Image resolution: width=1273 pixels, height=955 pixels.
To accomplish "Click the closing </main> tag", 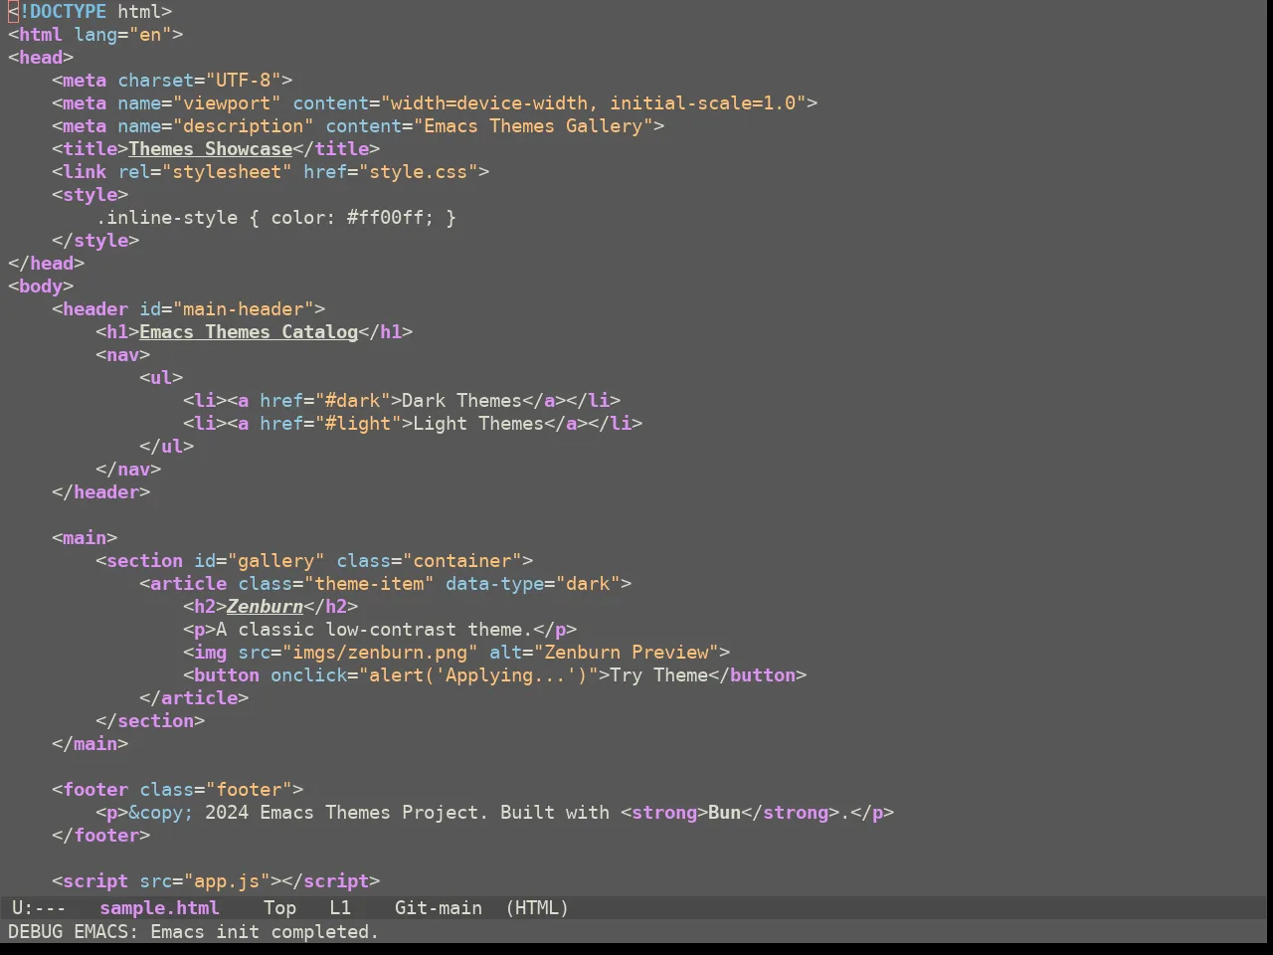I will pyautogui.click(x=91, y=744).
